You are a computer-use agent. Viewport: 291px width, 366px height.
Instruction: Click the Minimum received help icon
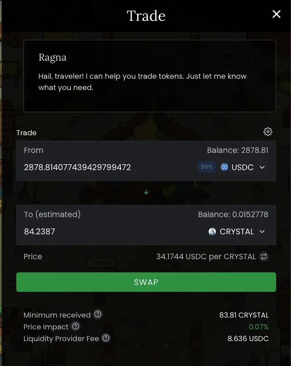pos(97,315)
